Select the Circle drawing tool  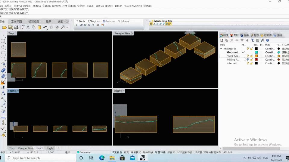click(3, 47)
